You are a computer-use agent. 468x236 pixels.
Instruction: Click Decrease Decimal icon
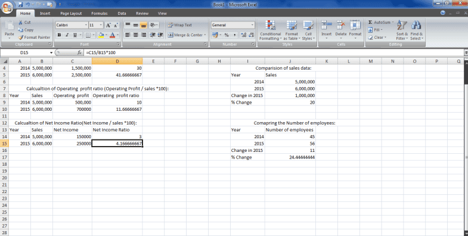pyautogui.click(x=252, y=35)
